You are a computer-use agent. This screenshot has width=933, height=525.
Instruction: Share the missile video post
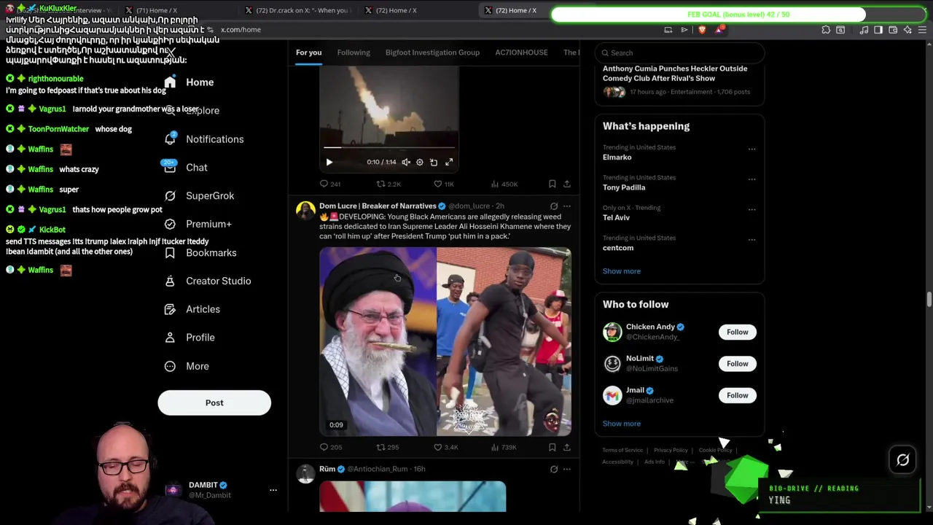(x=566, y=184)
